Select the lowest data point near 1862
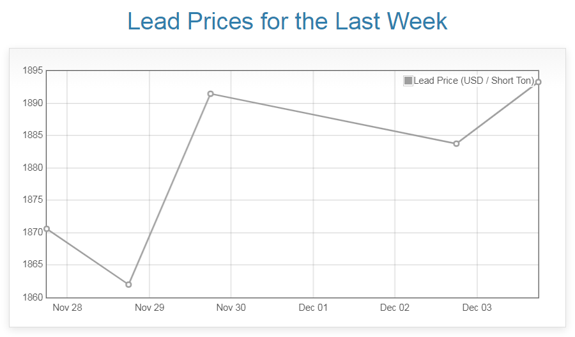 (128, 285)
